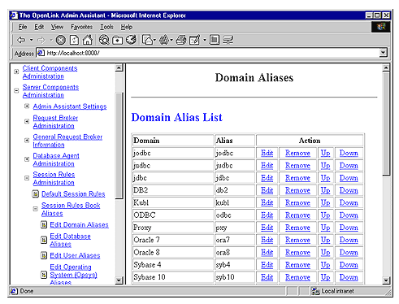Image resolution: width=399 pixels, height=304 pixels.
Task: Open Edit Domain Aliases tree link
Action: pos(79,225)
